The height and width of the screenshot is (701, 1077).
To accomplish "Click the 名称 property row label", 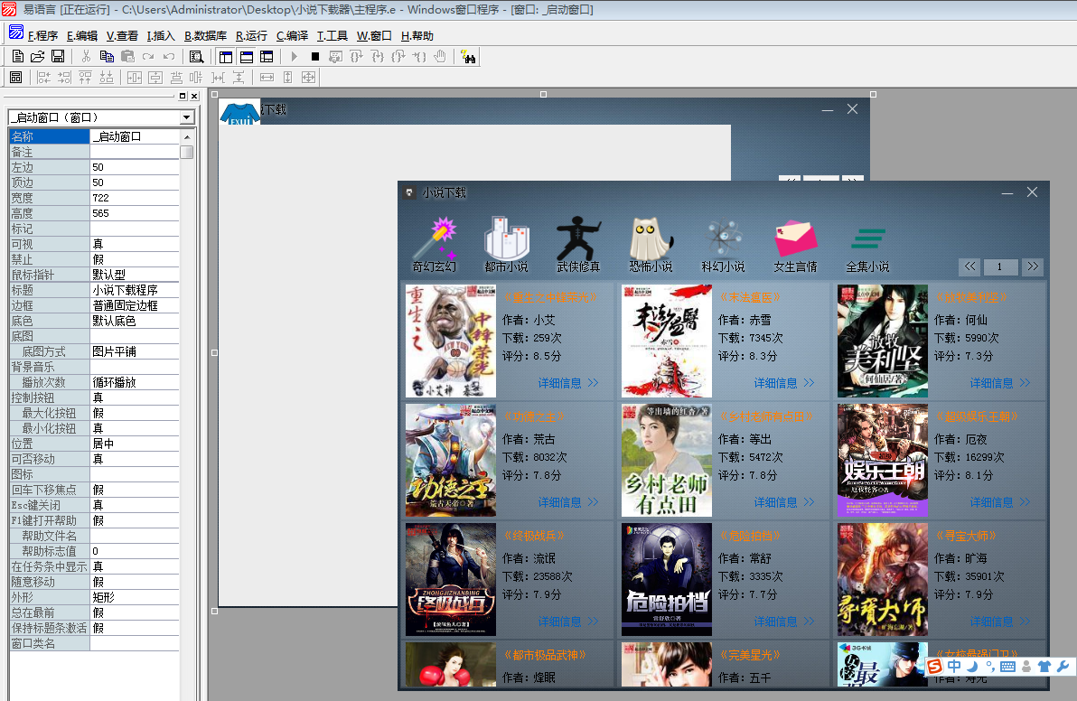I will pos(50,136).
